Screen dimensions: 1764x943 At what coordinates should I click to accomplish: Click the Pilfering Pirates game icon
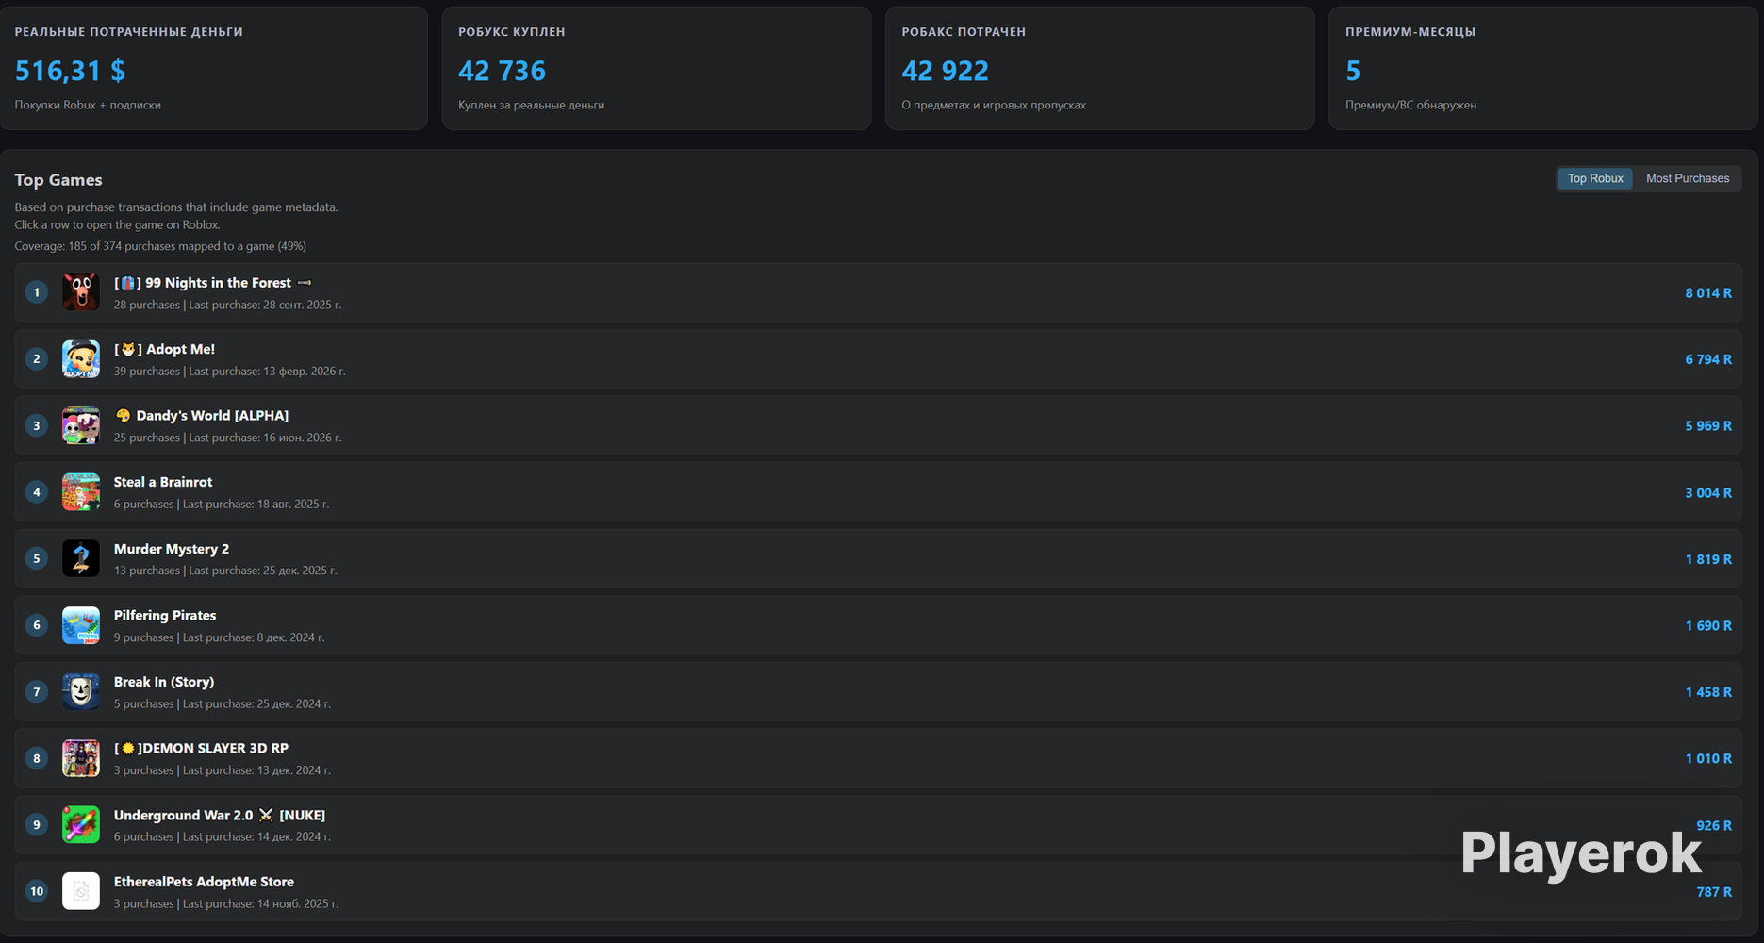point(81,625)
